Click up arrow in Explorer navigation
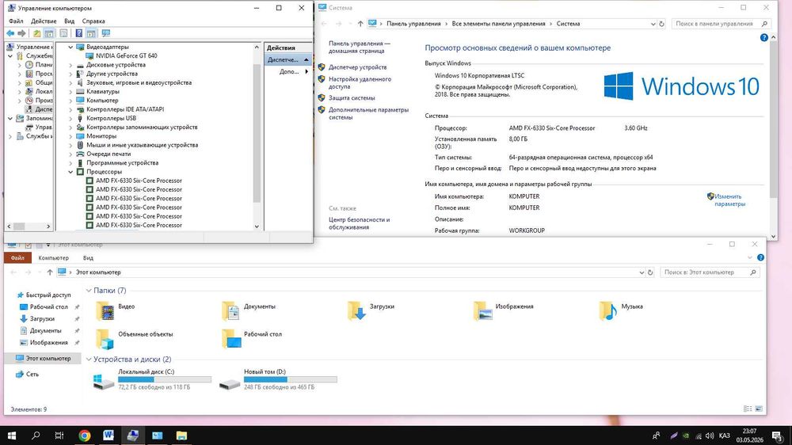The height and width of the screenshot is (445, 792). (x=49, y=272)
